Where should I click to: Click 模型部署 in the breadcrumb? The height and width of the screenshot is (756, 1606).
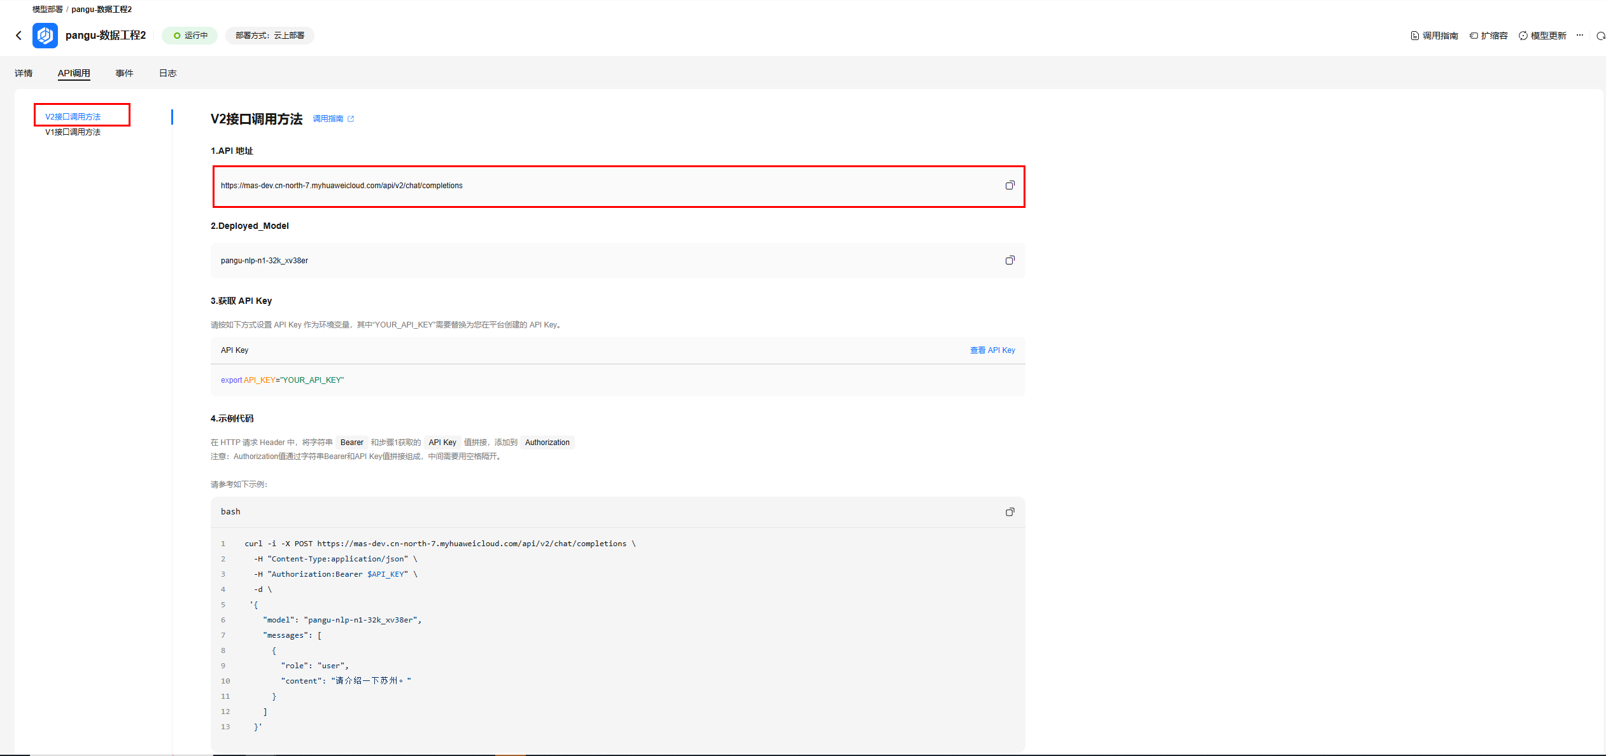(47, 10)
